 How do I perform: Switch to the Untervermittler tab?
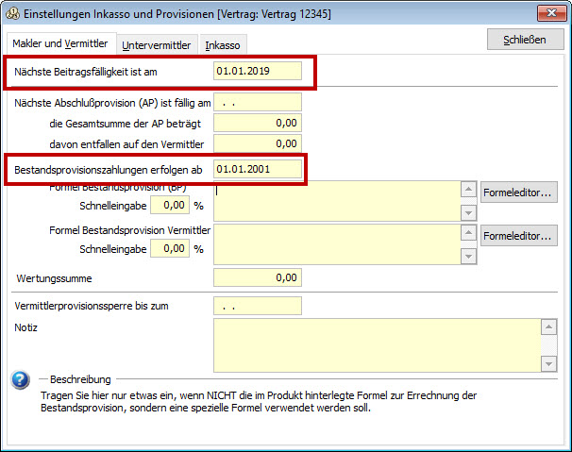click(x=157, y=44)
